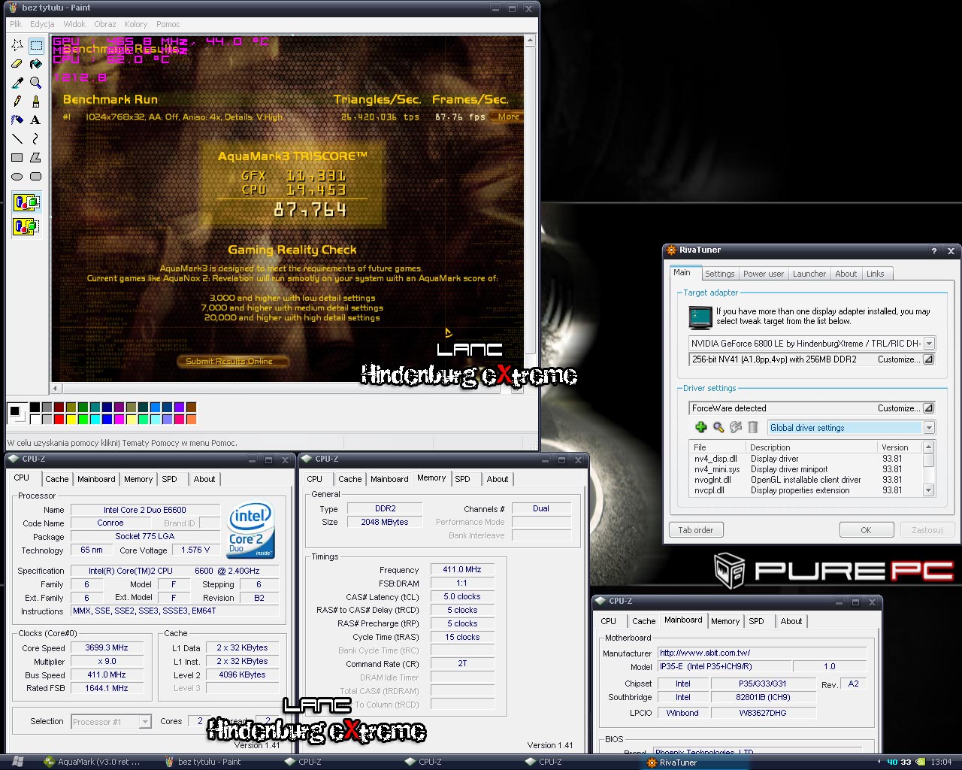This screenshot has width=962, height=770.
Task: Choose the opaque selection mode option
Action: click(x=26, y=202)
